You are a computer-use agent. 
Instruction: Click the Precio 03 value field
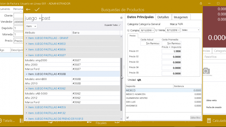[171, 63]
